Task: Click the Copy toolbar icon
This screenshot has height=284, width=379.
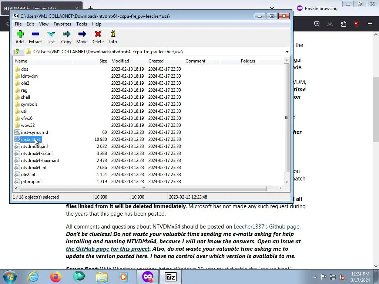Action: click(x=66, y=34)
